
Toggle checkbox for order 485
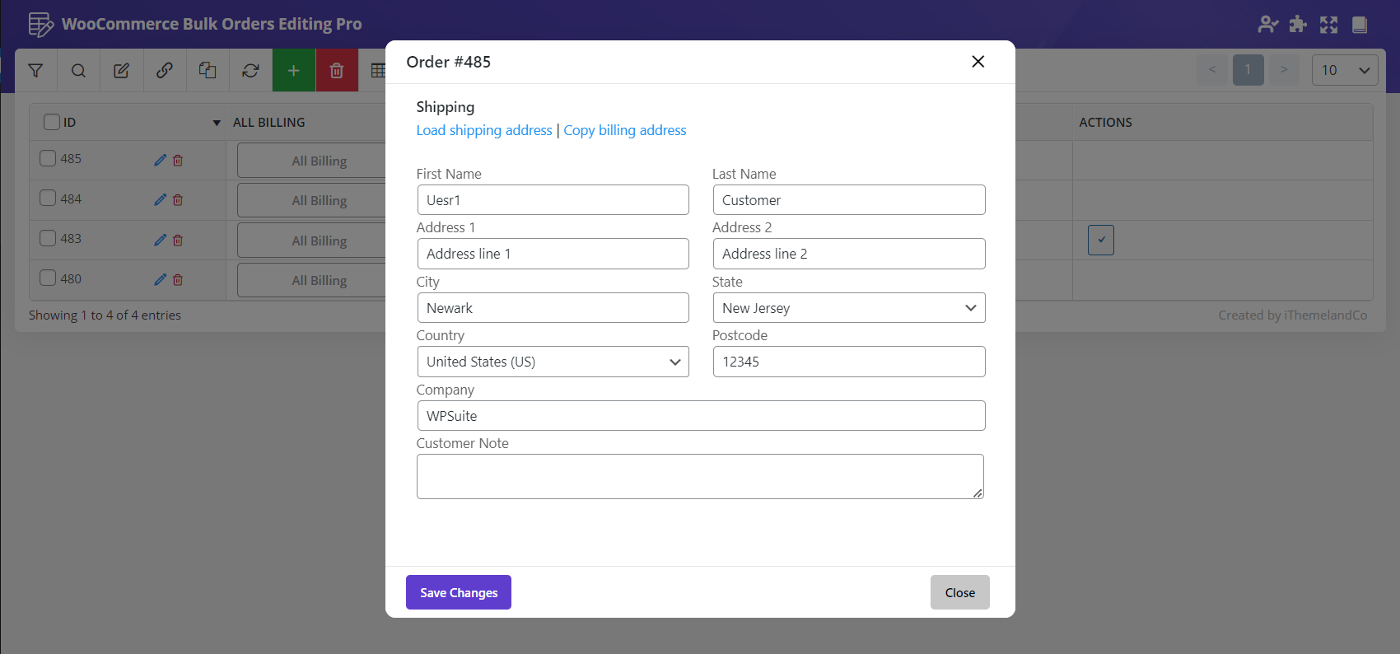pos(49,158)
